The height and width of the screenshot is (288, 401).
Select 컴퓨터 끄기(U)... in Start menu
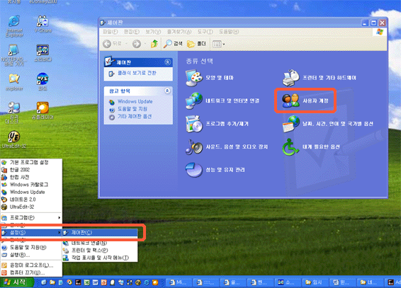tap(31, 273)
